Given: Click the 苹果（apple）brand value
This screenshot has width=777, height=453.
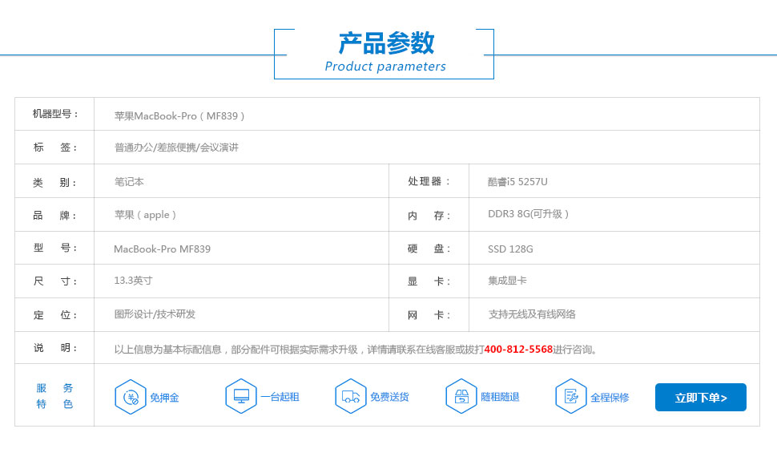Looking at the screenshot, I should click(145, 215).
